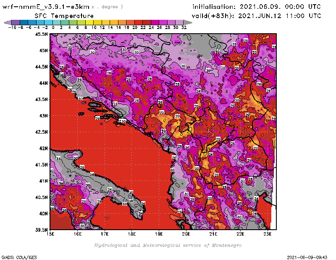Click the '17E' longitude label
The width and height of the screenshot is (336, 260).
coord(105,234)
